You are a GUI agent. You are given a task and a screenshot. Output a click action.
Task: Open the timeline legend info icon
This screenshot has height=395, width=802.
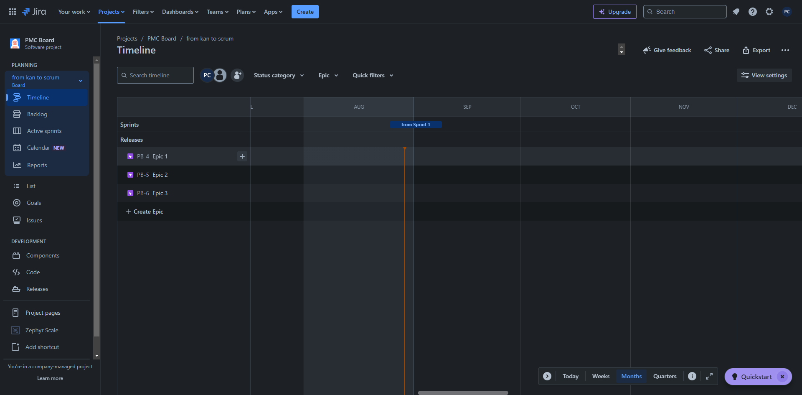692,376
